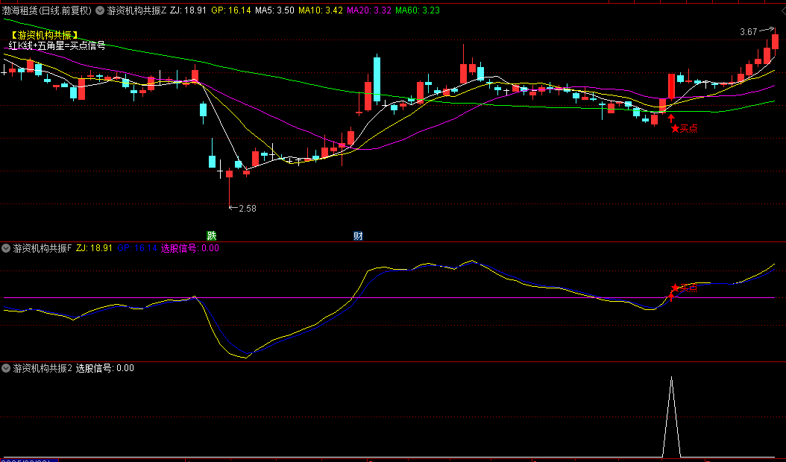Click the 3.67 high price label
Viewport: 786px width, 462px height.
748,32
